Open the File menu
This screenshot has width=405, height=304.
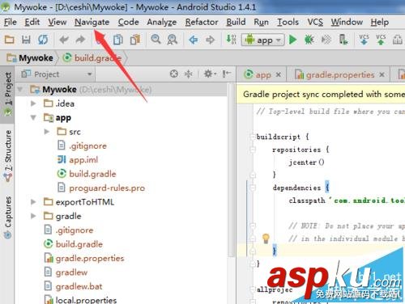coord(11,22)
